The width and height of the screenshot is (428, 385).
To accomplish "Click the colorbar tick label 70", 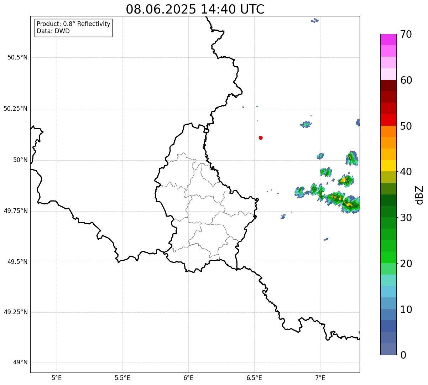I will coord(406,35).
